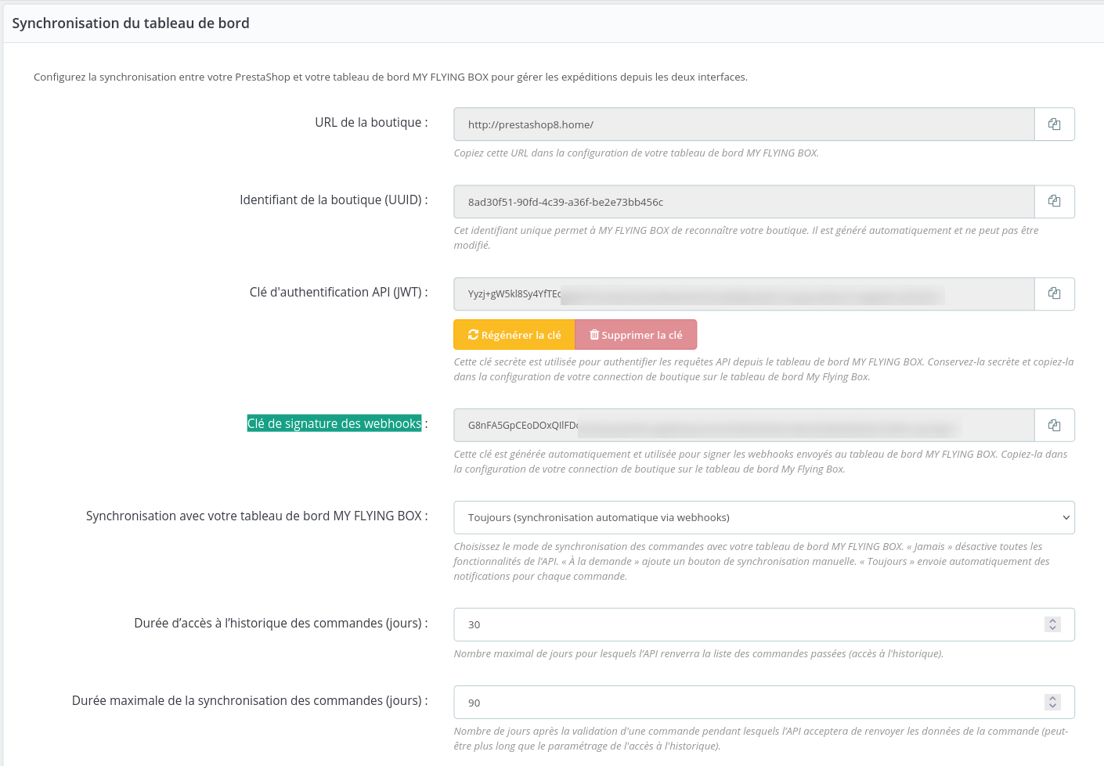The height and width of the screenshot is (766, 1104).
Task: Focus the order history days input
Action: click(744, 625)
